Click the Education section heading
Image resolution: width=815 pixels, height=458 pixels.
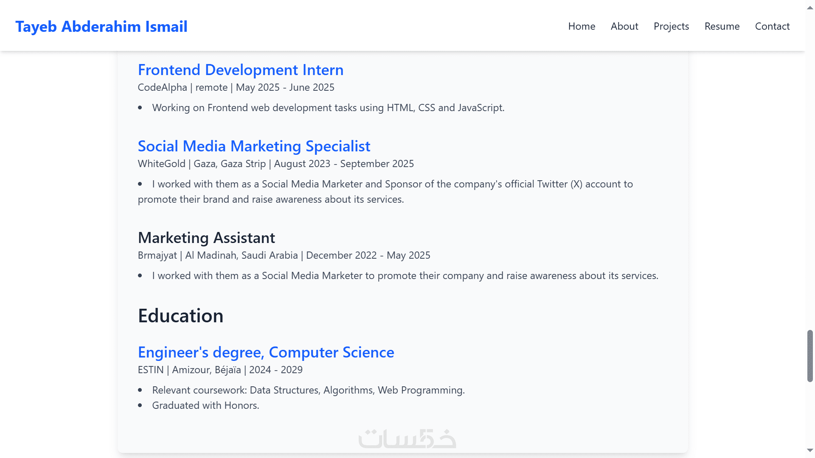(180, 316)
